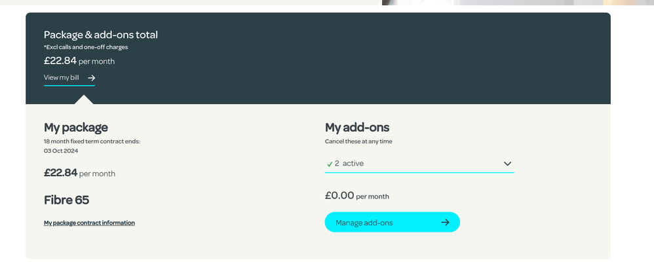The width and height of the screenshot is (654, 266).
Task: Click the green checkmark next to 2 active
Action: click(330, 164)
